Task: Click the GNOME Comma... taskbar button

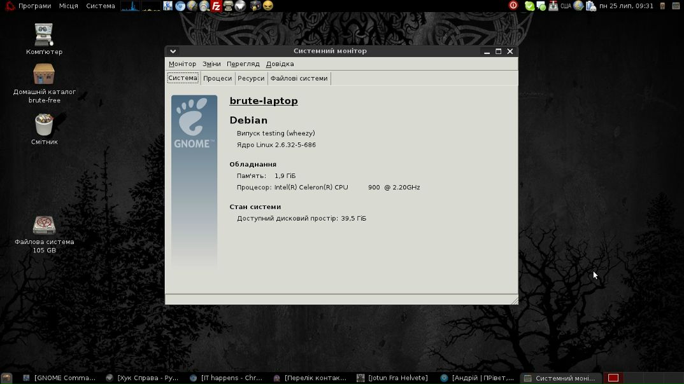Action: 59,378
